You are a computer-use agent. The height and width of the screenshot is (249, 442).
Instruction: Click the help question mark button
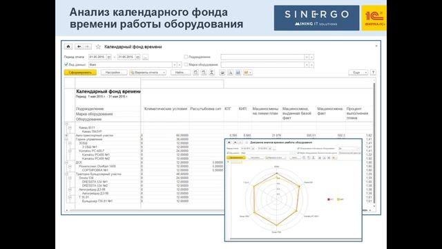click(373, 73)
